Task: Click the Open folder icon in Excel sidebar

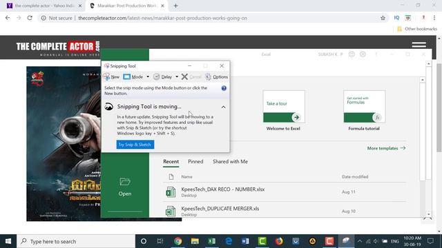Action: point(125,182)
